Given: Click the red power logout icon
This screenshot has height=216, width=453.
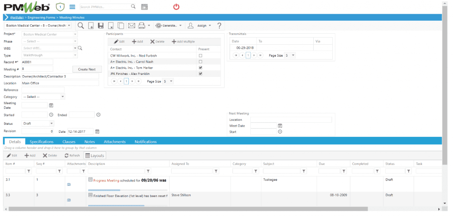Looking at the screenshot, I should [176, 7].
